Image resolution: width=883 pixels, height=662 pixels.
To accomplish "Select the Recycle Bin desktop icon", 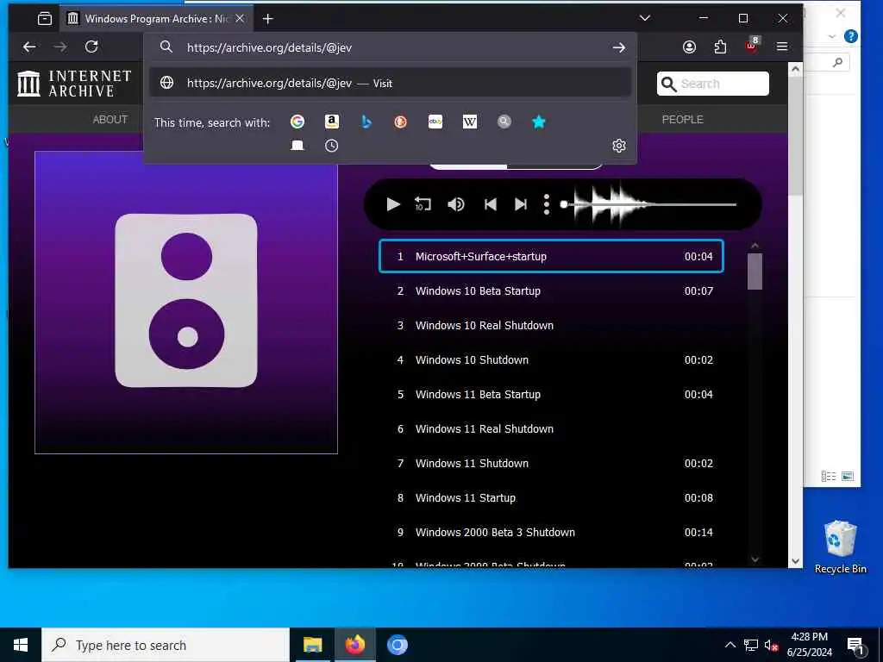I will [x=840, y=547].
